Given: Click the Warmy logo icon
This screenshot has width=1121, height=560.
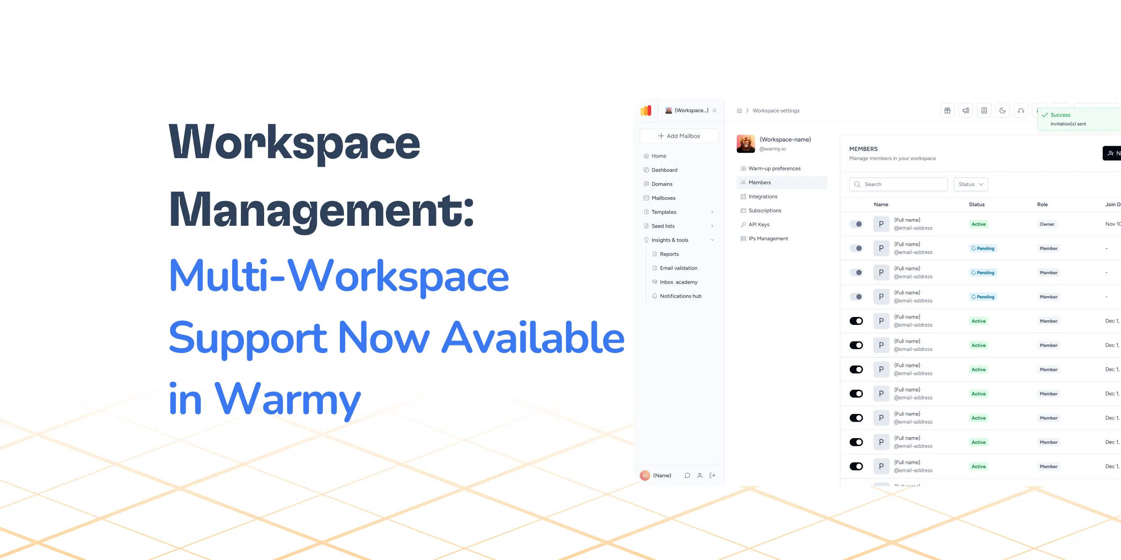Looking at the screenshot, I should click(x=646, y=110).
